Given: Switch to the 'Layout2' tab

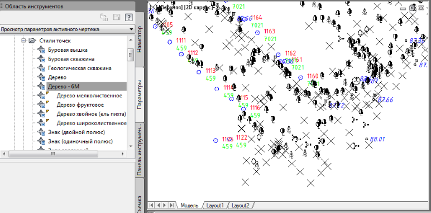Looking at the screenshot, I should coord(240,205).
